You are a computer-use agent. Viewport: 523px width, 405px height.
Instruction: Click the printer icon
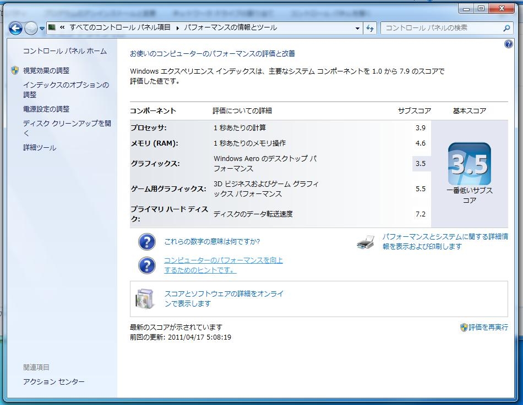tap(366, 242)
